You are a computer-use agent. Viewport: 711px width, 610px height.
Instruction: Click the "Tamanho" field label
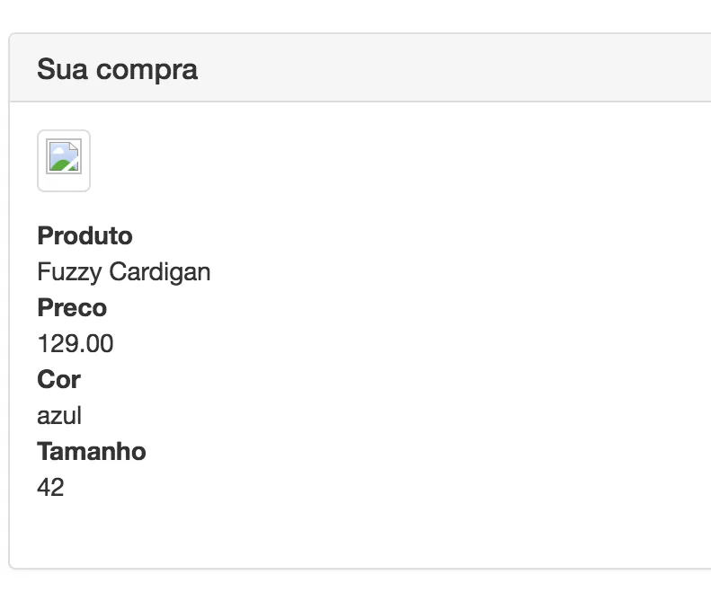[91, 451]
